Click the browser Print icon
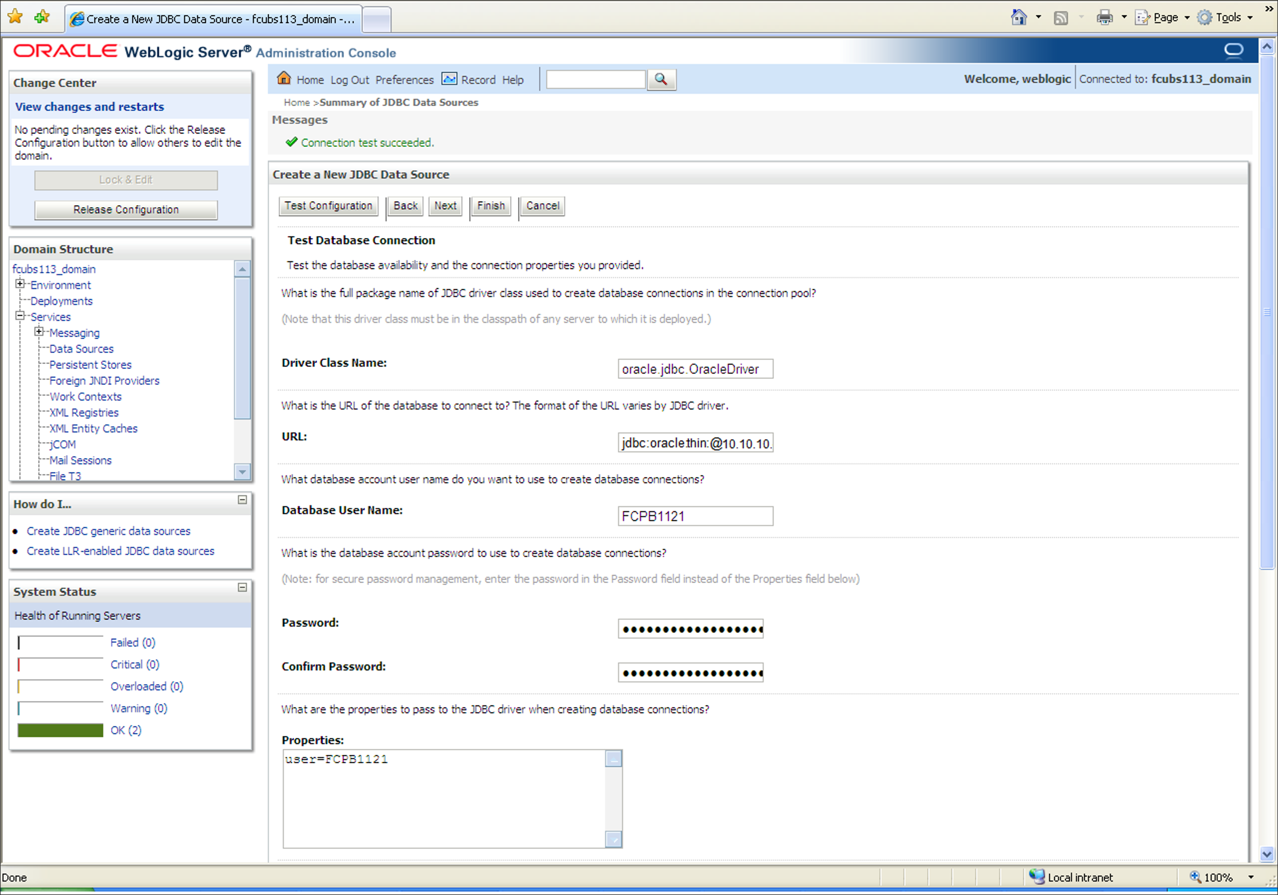This screenshot has width=1278, height=895. [x=1104, y=18]
